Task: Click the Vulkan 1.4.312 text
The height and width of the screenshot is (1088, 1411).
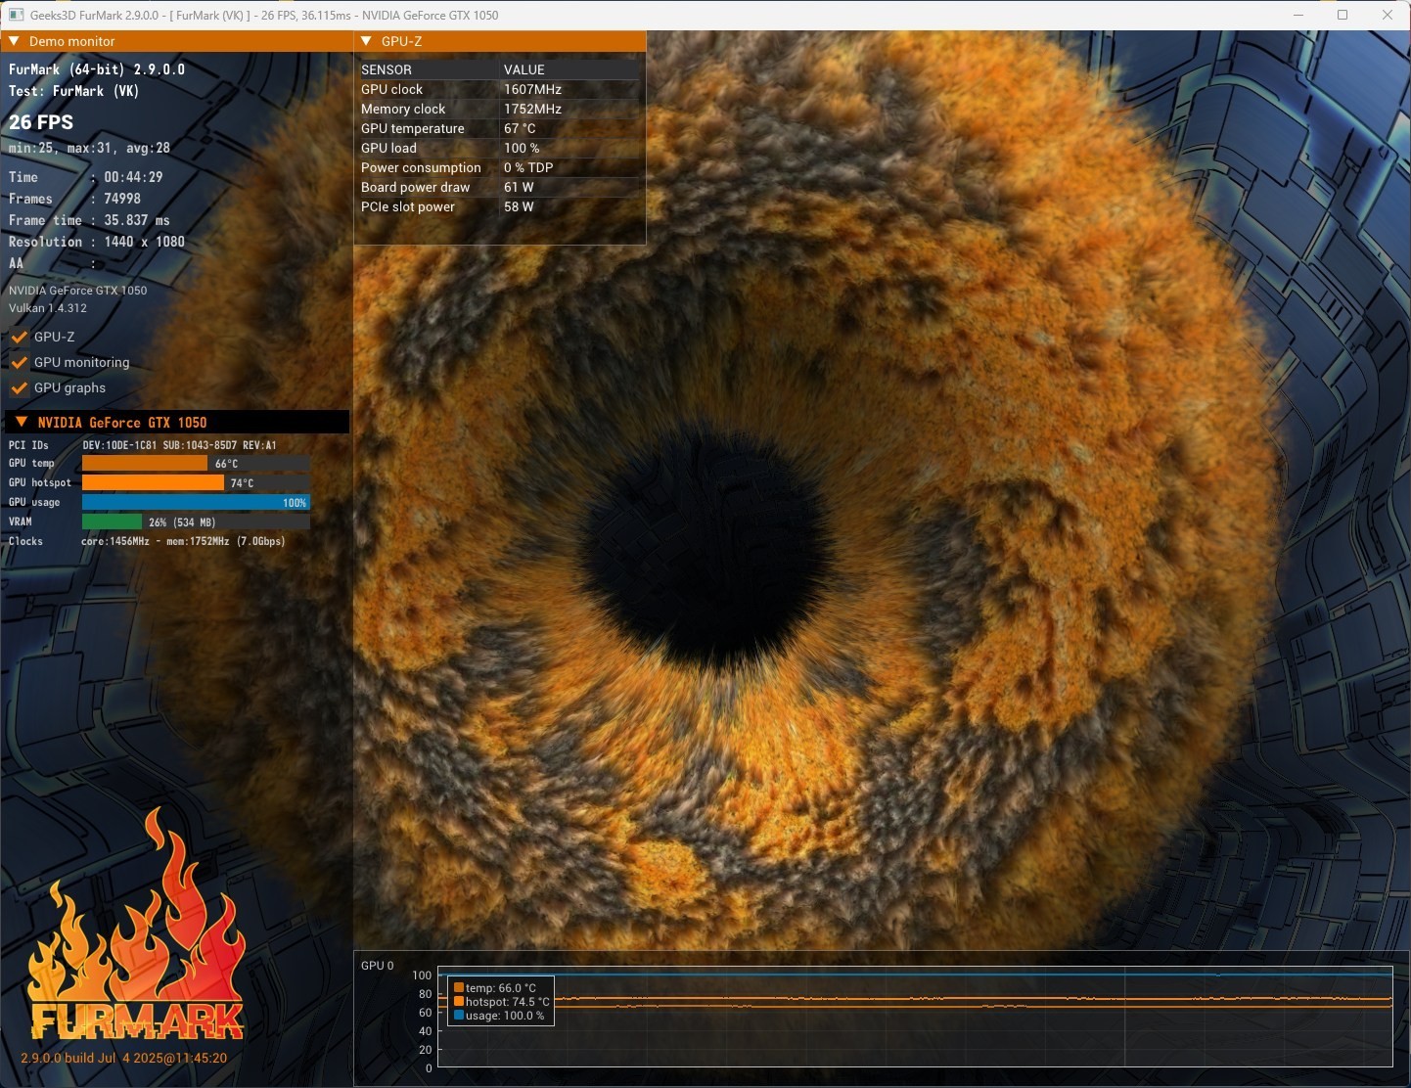Action: [48, 308]
